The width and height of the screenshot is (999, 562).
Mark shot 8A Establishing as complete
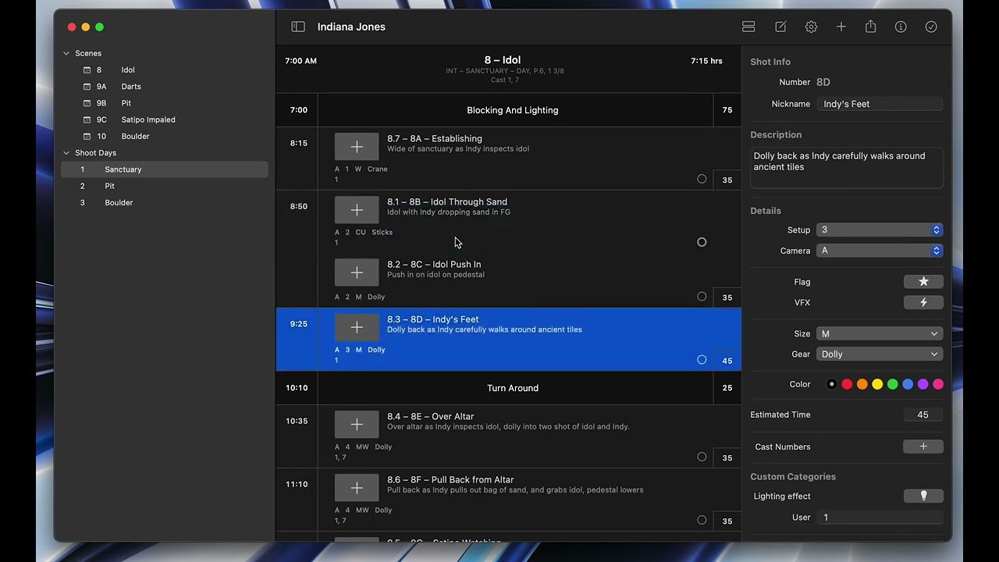[x=702, y=179]
